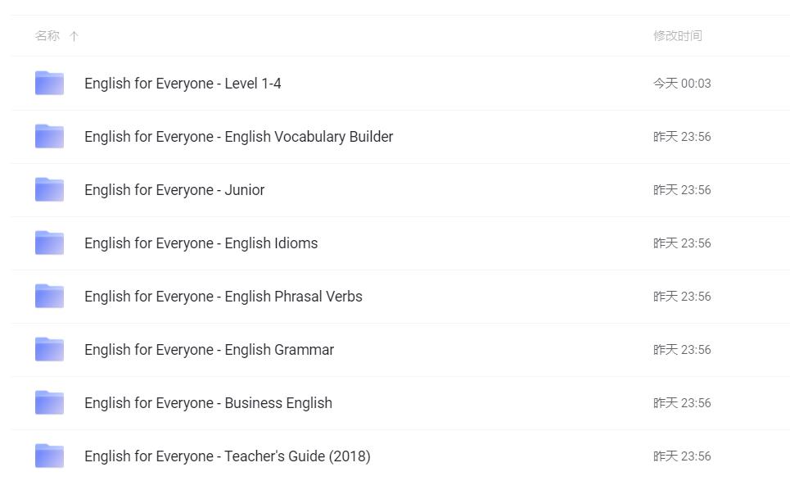Toggle the name sort direction arrow

pos(74,36)
